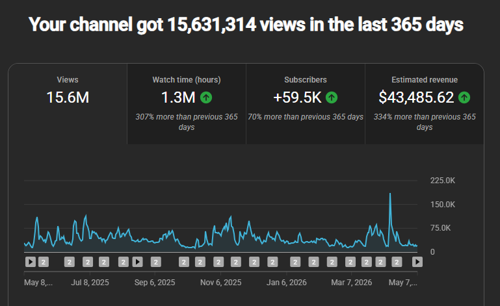
Task: Open the "2" videos marker above Nov 6, 2025
Action: pyautogui.click(x=218, y=262)
